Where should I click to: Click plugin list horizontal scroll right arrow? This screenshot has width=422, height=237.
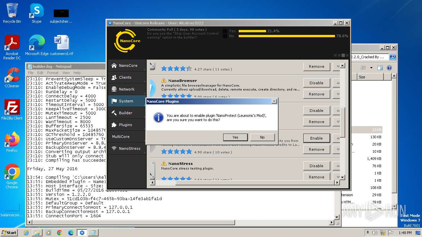(337, 183)
